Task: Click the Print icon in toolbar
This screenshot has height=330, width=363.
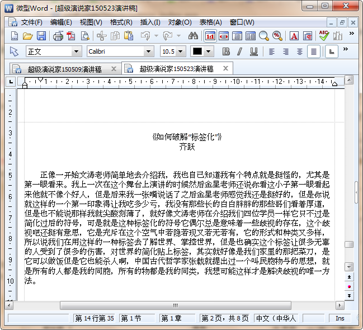Action: coord(58,36)
